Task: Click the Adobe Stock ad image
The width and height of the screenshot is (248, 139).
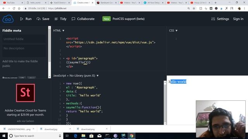Action: point(25,93)
